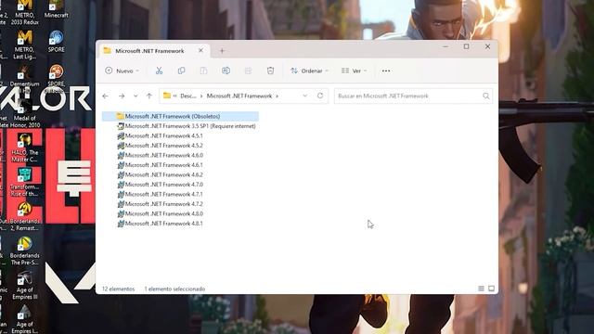
Task: Click the Share icon in toolbar
Action: coord(248,71)
